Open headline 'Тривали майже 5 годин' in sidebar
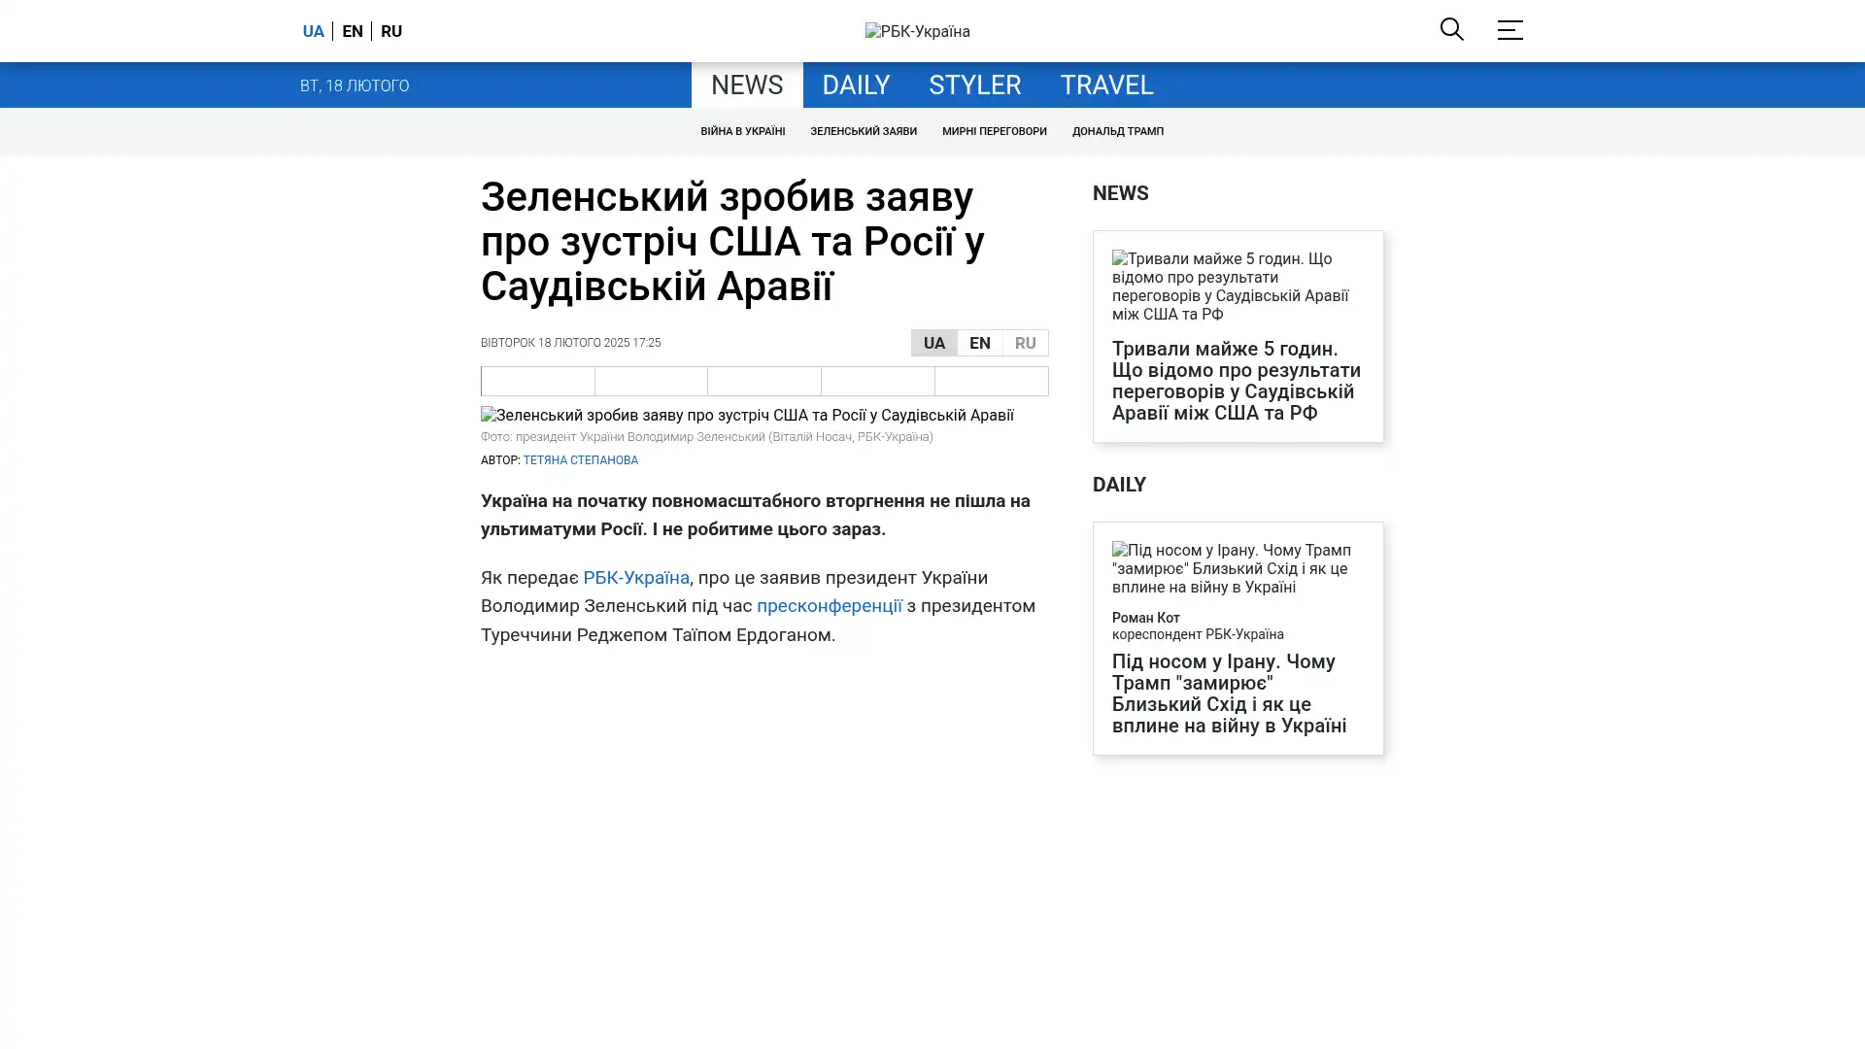The width and height of the screenshot is (1865, 1049). pyautogui.click(x=1236, y=381)
